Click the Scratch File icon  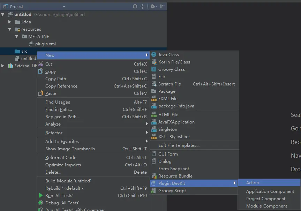point(154,84)
